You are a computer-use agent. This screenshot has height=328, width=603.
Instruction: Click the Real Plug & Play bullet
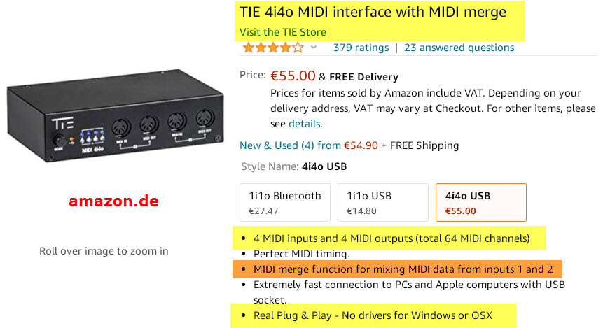pos(373,315)
